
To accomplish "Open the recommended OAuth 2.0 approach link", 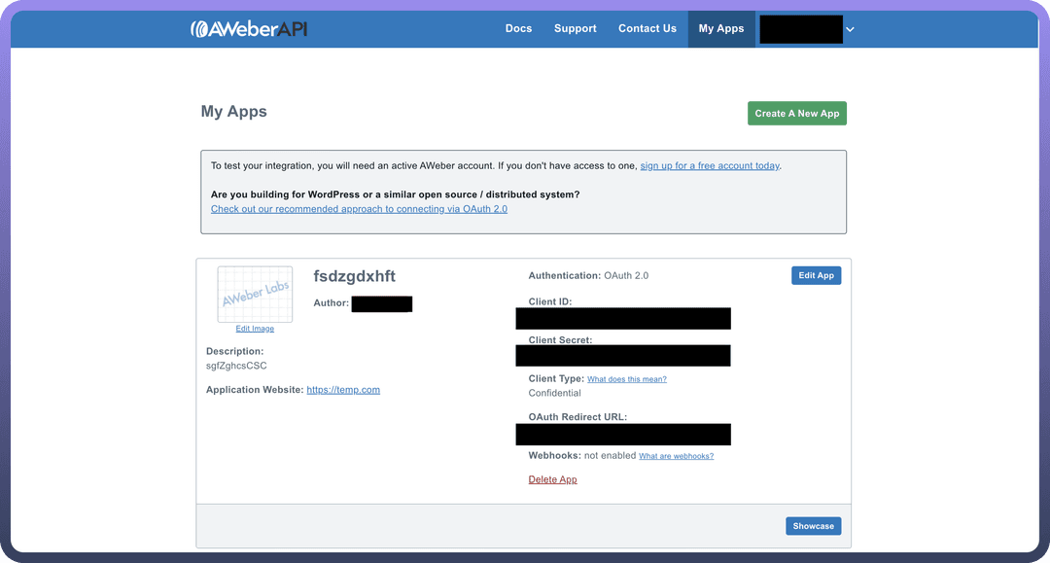I will pos(359,209).
